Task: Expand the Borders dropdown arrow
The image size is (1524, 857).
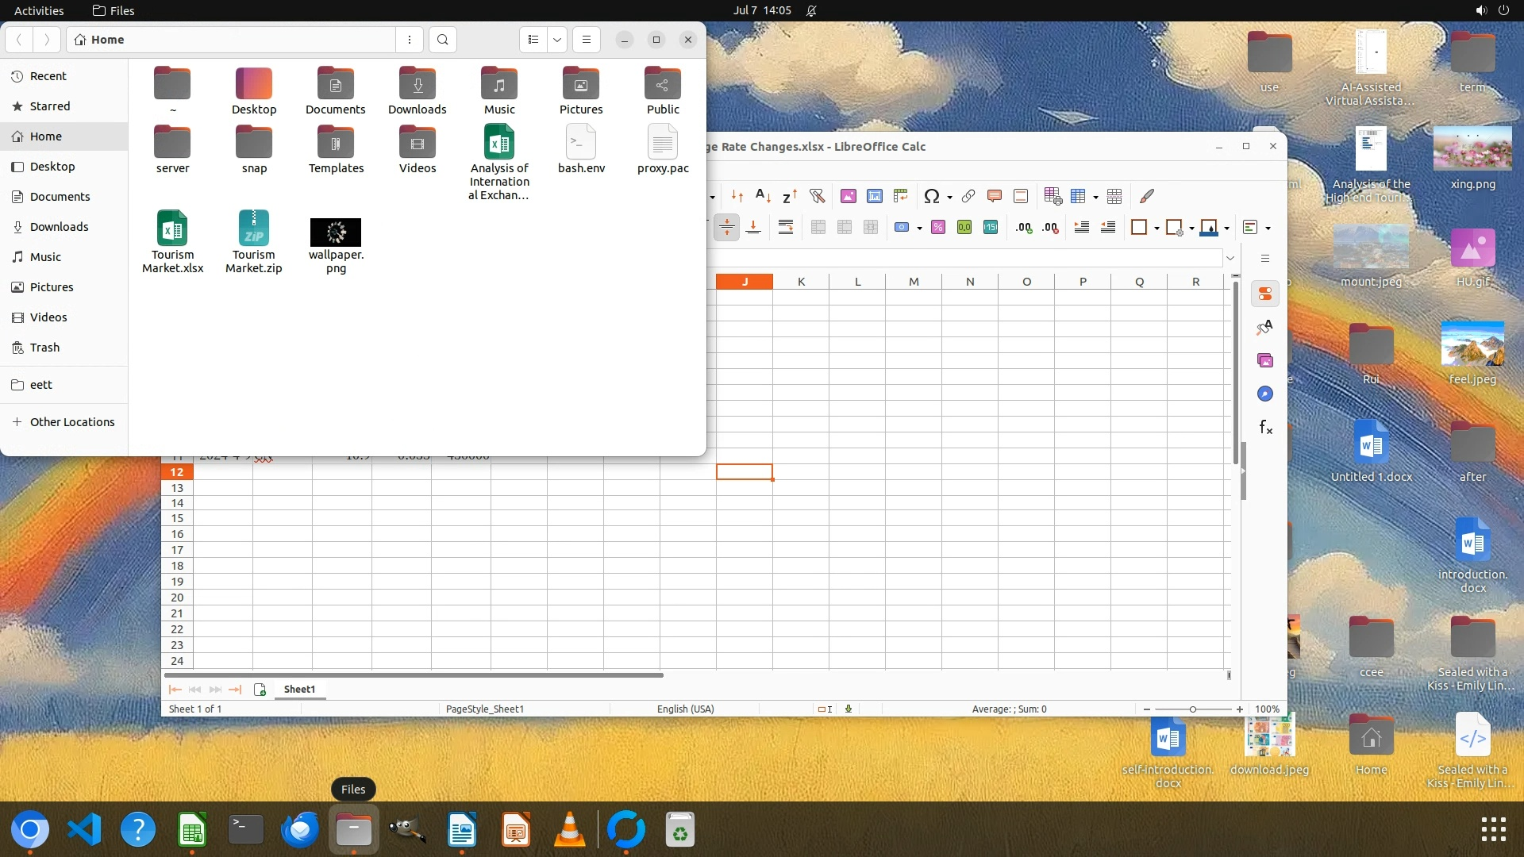Action: pyautogui.click(x=1156, y=229)
